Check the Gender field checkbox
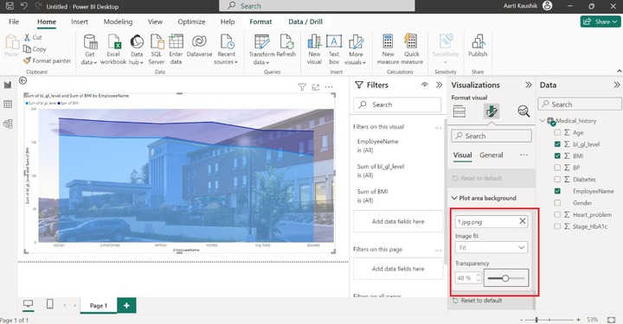Image resolution: width=623 pixels, height=324 pixels. coord(557,203)
